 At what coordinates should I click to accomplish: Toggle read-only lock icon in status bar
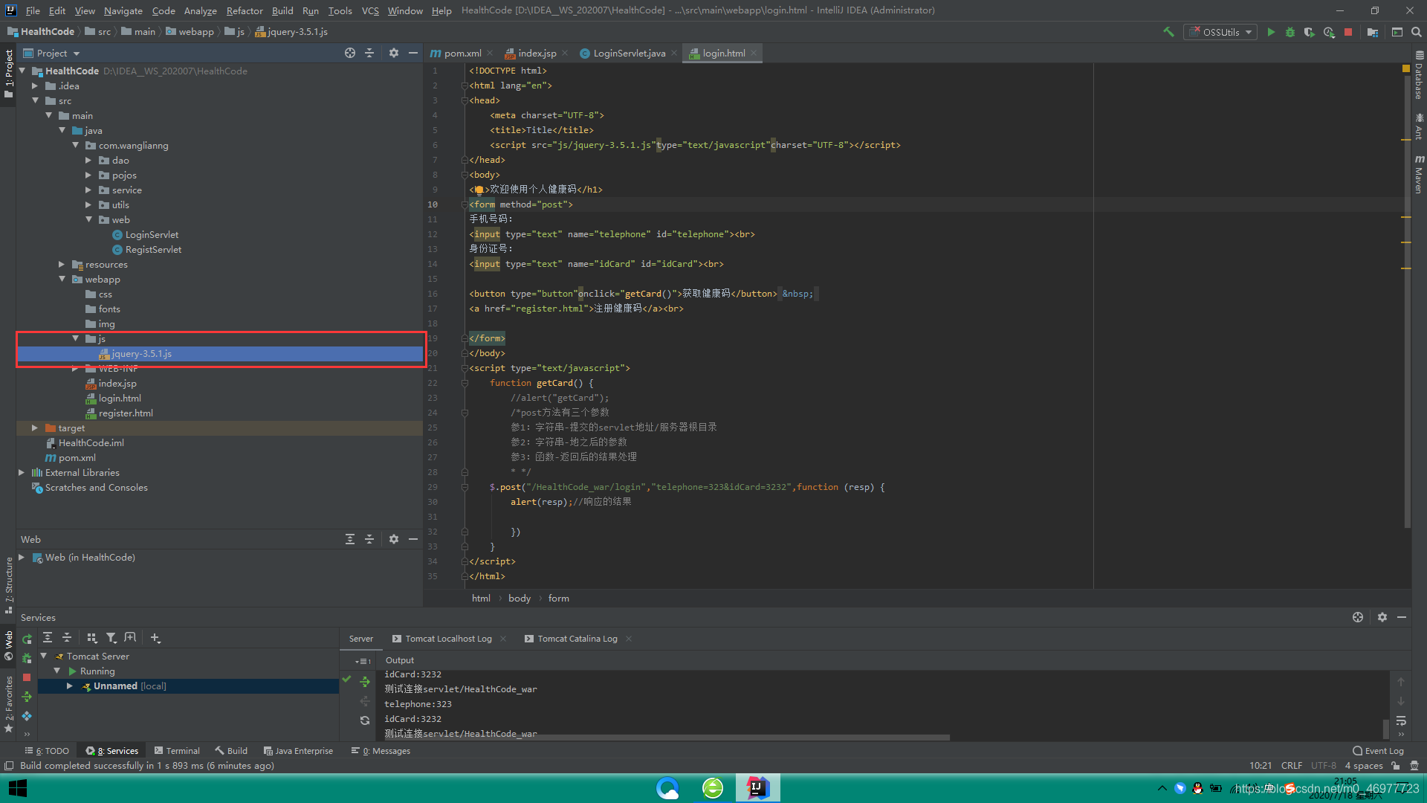pos(1396,766)
